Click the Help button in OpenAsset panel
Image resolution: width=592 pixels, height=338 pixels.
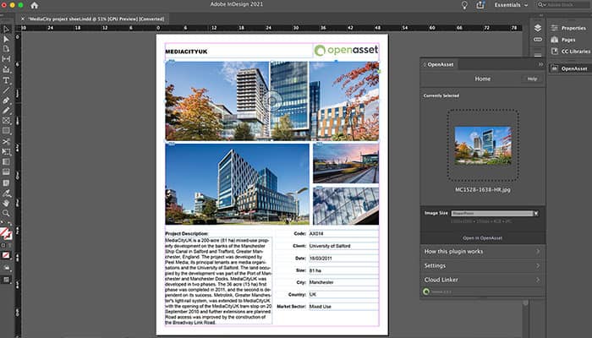tap(532, 79)
